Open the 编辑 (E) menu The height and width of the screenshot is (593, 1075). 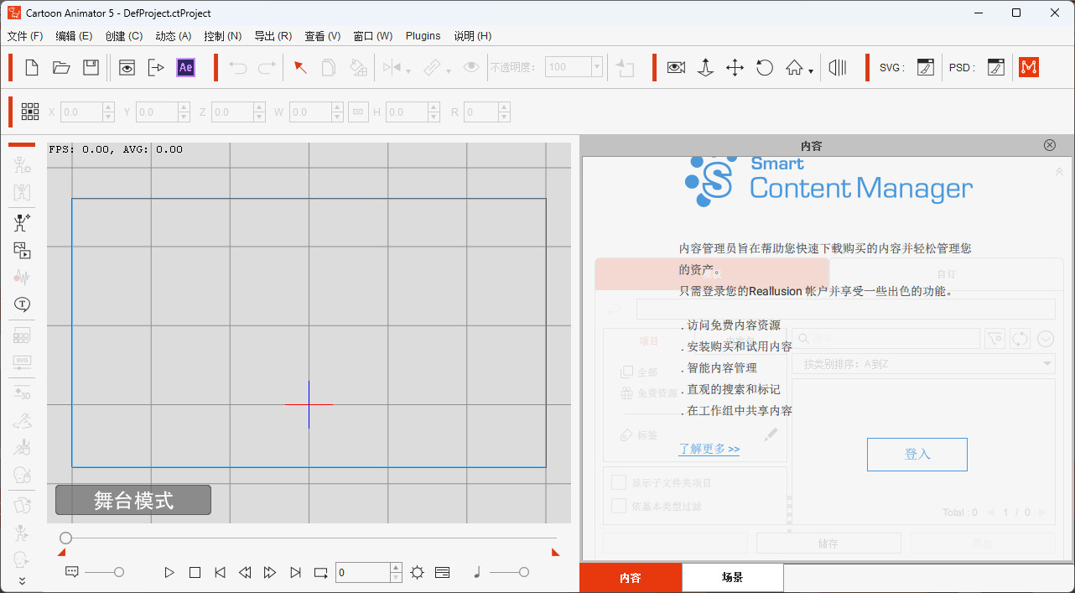tap(74, 36)
